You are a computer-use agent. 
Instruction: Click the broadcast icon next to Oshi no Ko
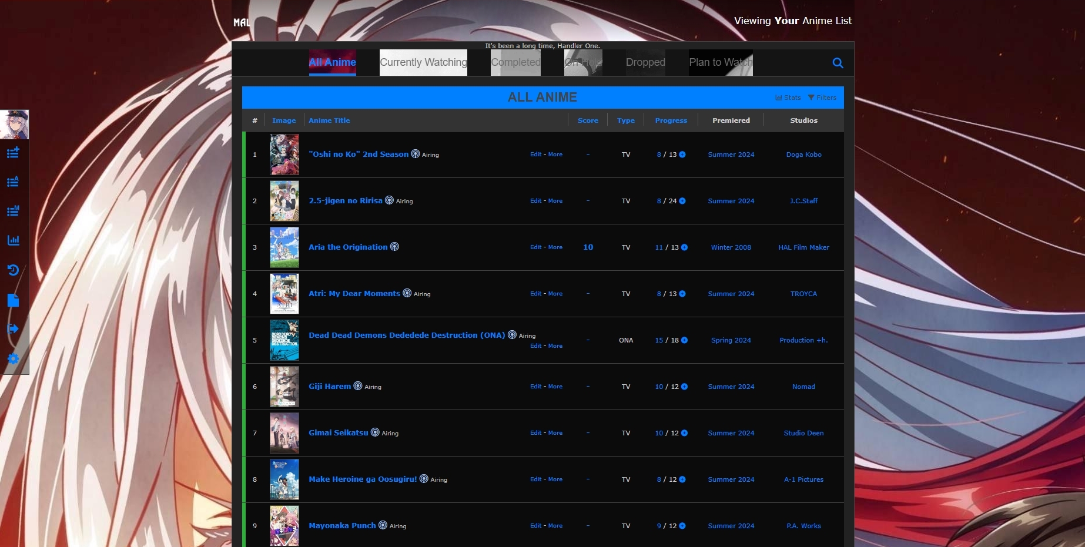pyautogui.click(x=416, y=154)
